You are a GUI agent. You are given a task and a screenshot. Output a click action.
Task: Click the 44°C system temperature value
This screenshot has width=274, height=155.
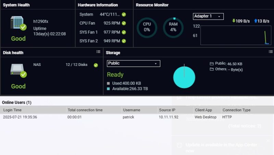coord(110,14)
